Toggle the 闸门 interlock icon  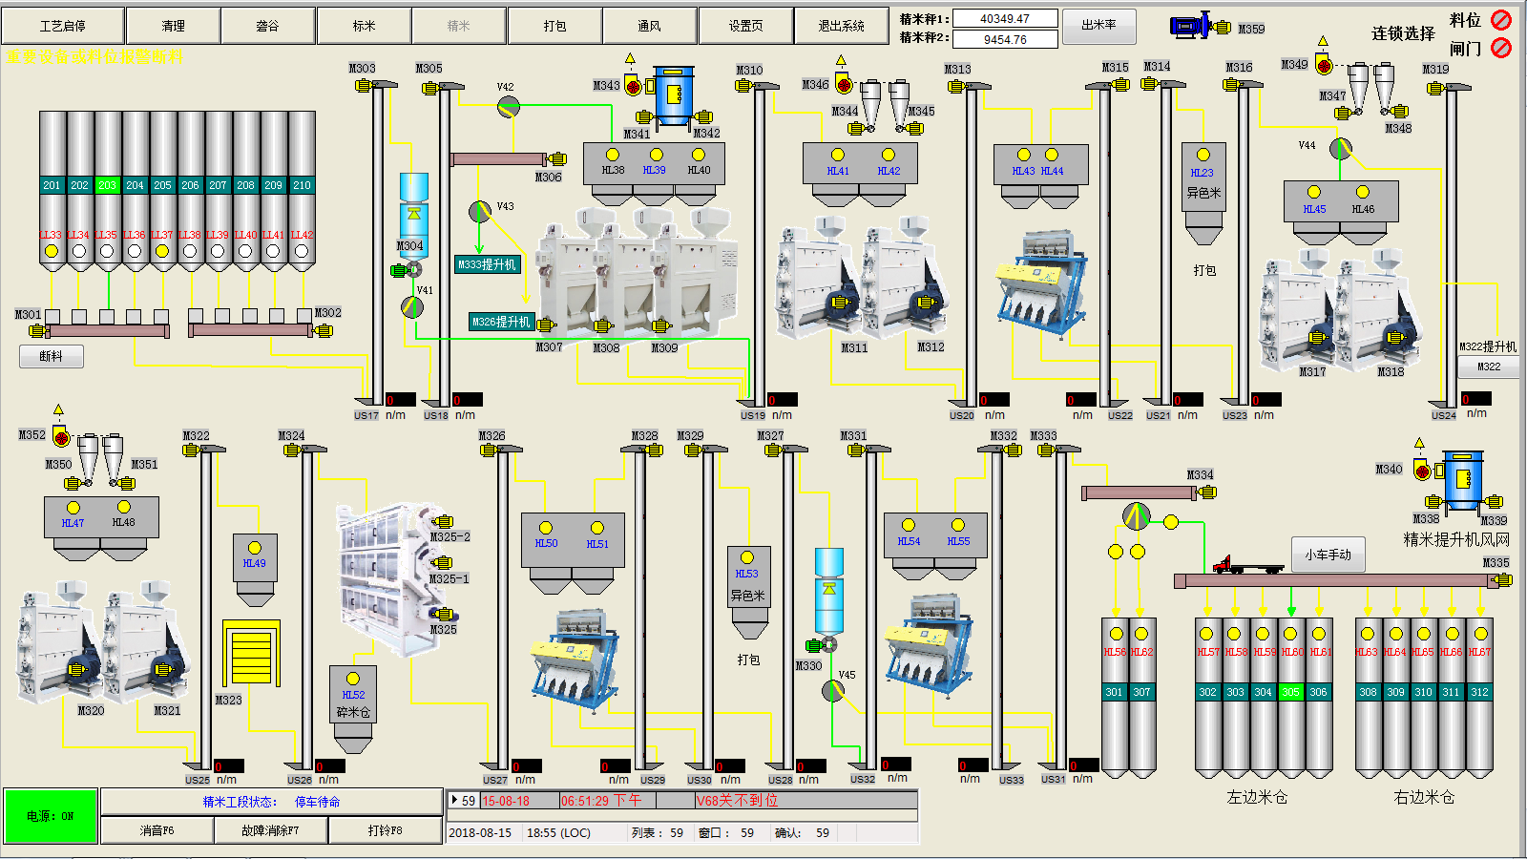[x=1501, y=48]
